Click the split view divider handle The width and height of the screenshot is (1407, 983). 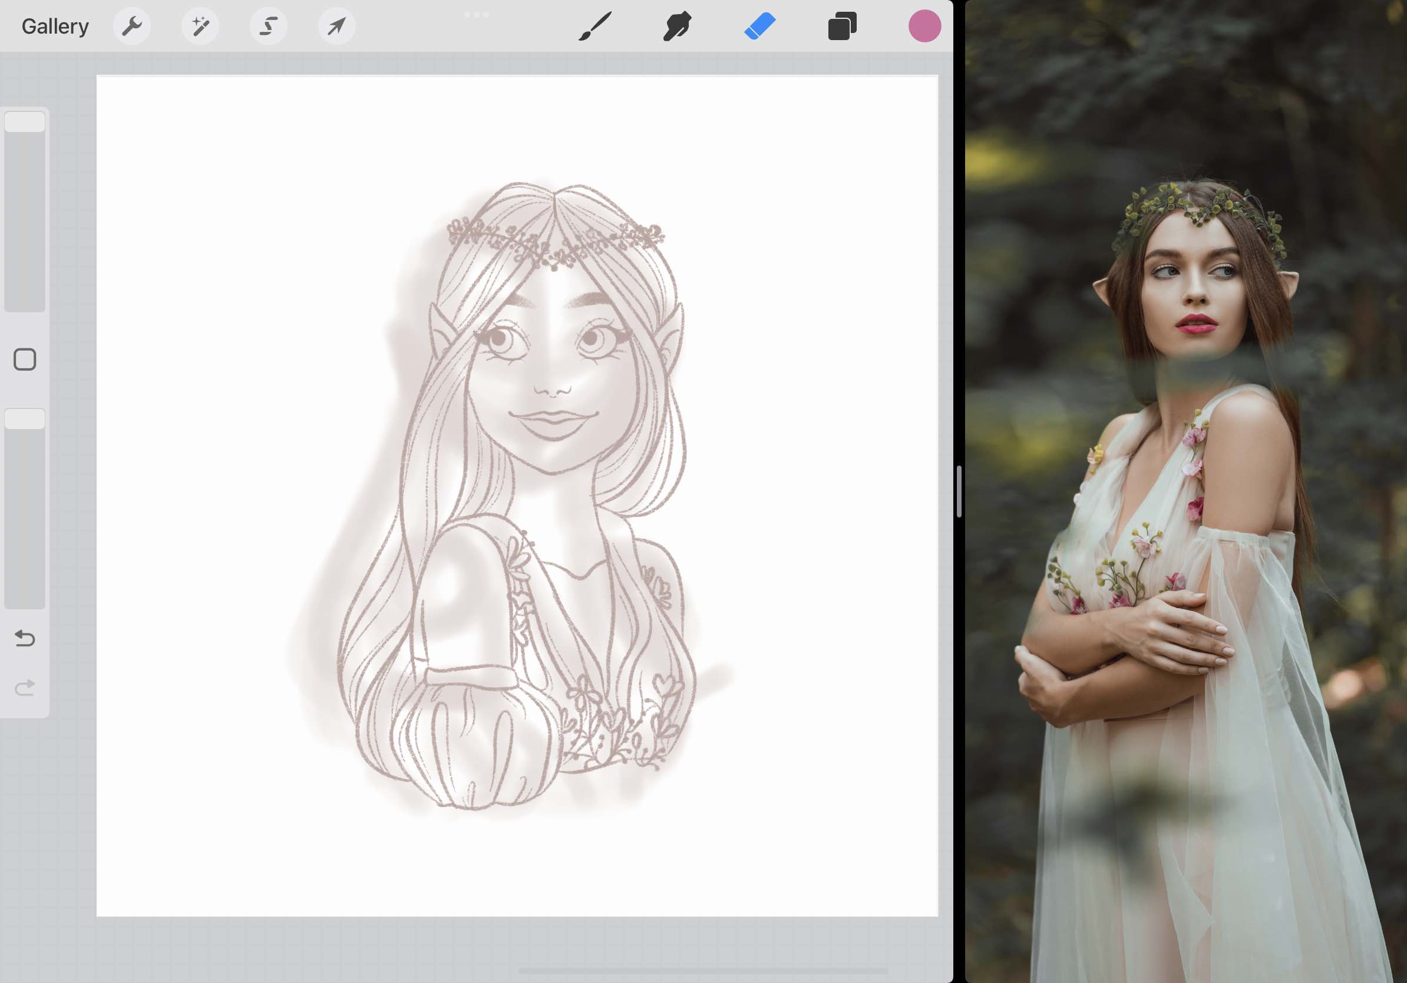pyautogui.click(x=959, y=491)
